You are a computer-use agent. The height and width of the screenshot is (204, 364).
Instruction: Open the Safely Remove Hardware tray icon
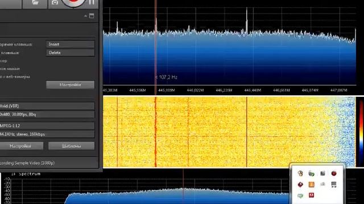click(x=312, y=173)
